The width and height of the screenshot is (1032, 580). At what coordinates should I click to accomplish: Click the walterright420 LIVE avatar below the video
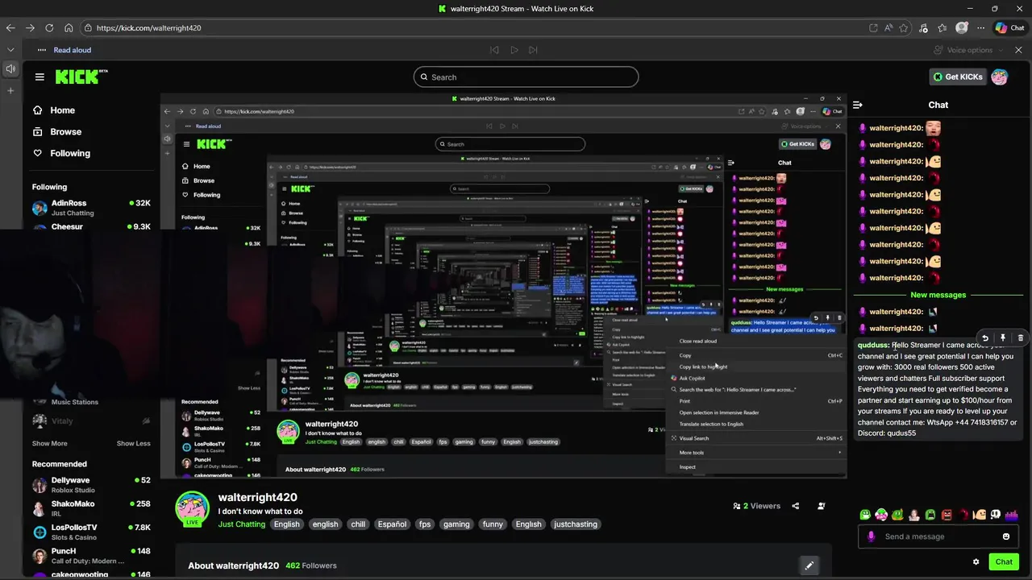[x=193, y=509]
